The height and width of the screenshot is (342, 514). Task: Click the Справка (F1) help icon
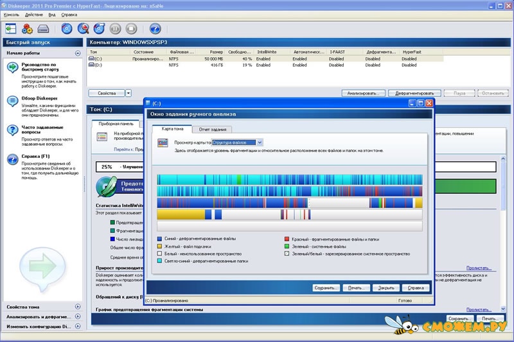(12, 159)
